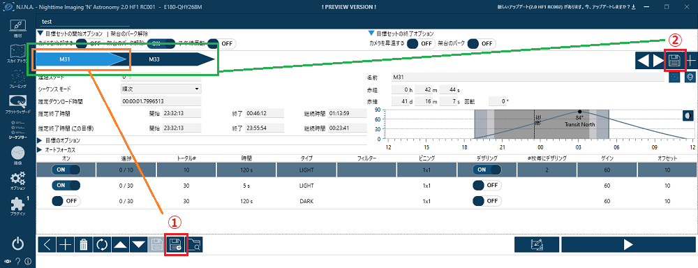
Task: Click the reset progress circular arrows icon
Action: tap(102, 245)
